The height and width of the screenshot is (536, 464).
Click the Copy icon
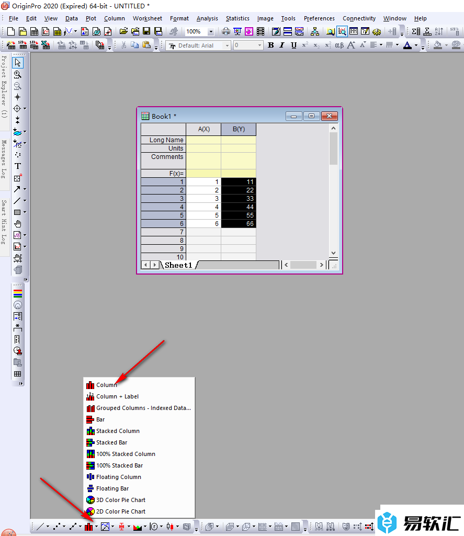tap(135, 45)
